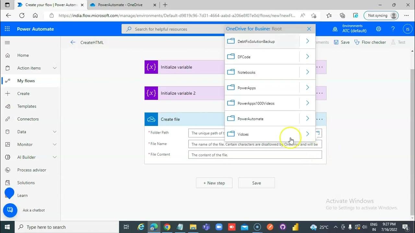The height and width of the screenshot is (233, 415).
Task: Open Power Automate settings gear
Action: point(378,29)
